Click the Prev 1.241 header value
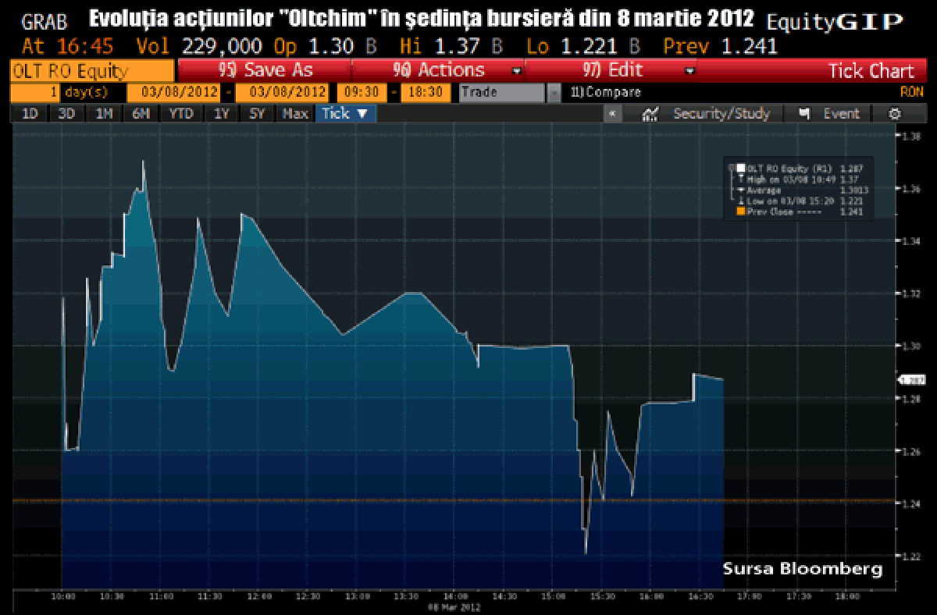This screenshot has width=937, height=615. click(721, 46)
